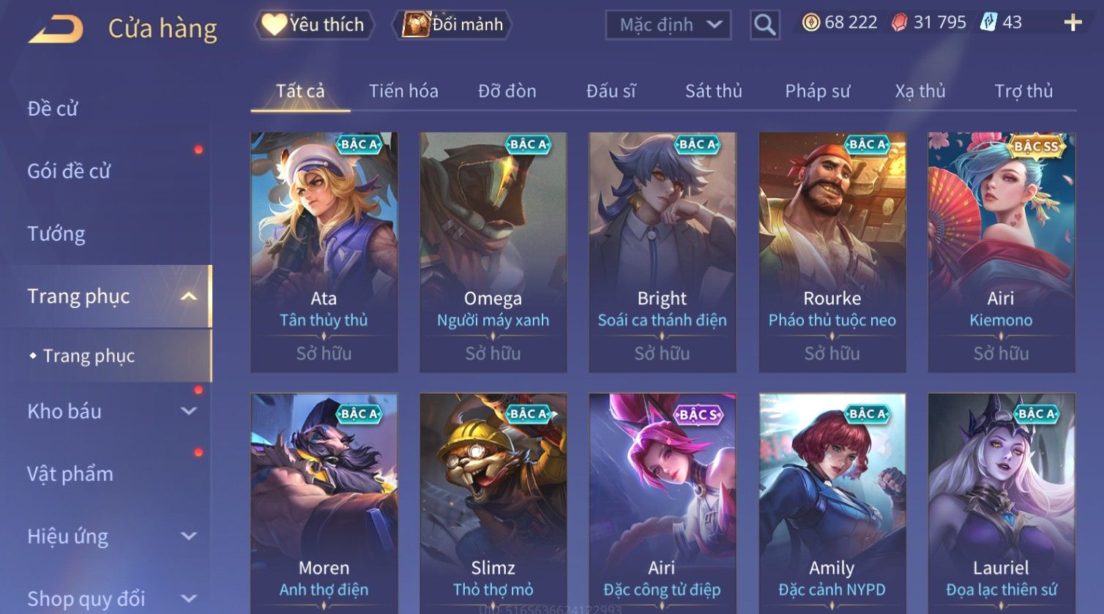
Task: Select the Airi Kiemono skin card
Action: (1002, 252)
